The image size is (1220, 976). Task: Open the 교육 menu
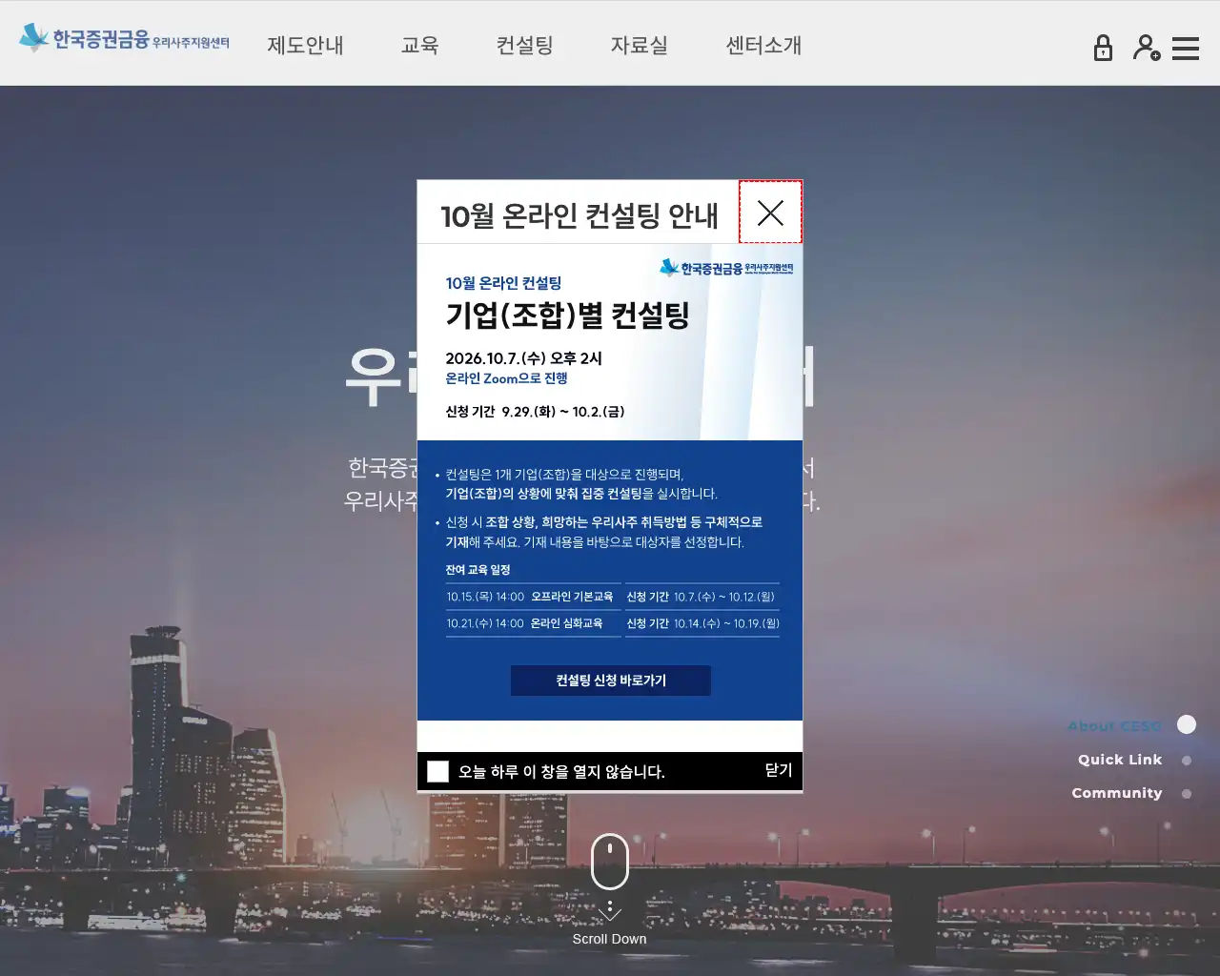[x=419, y=45]
